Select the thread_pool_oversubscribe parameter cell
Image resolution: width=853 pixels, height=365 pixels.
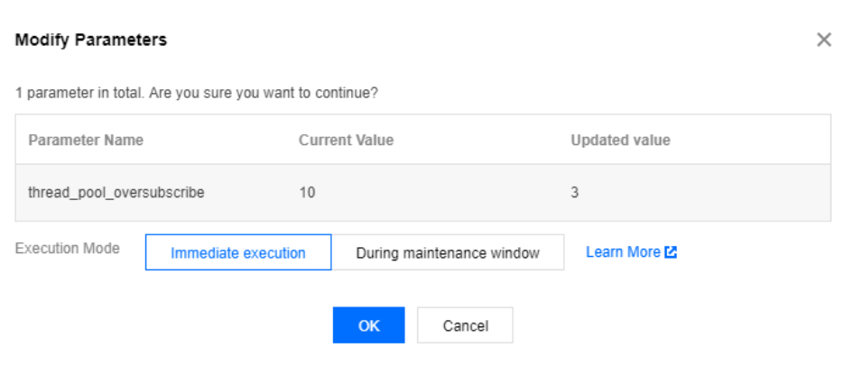[116, 193]
